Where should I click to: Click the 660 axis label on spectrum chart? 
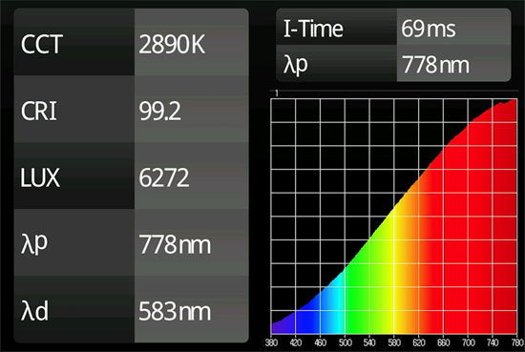coord(444,342)
